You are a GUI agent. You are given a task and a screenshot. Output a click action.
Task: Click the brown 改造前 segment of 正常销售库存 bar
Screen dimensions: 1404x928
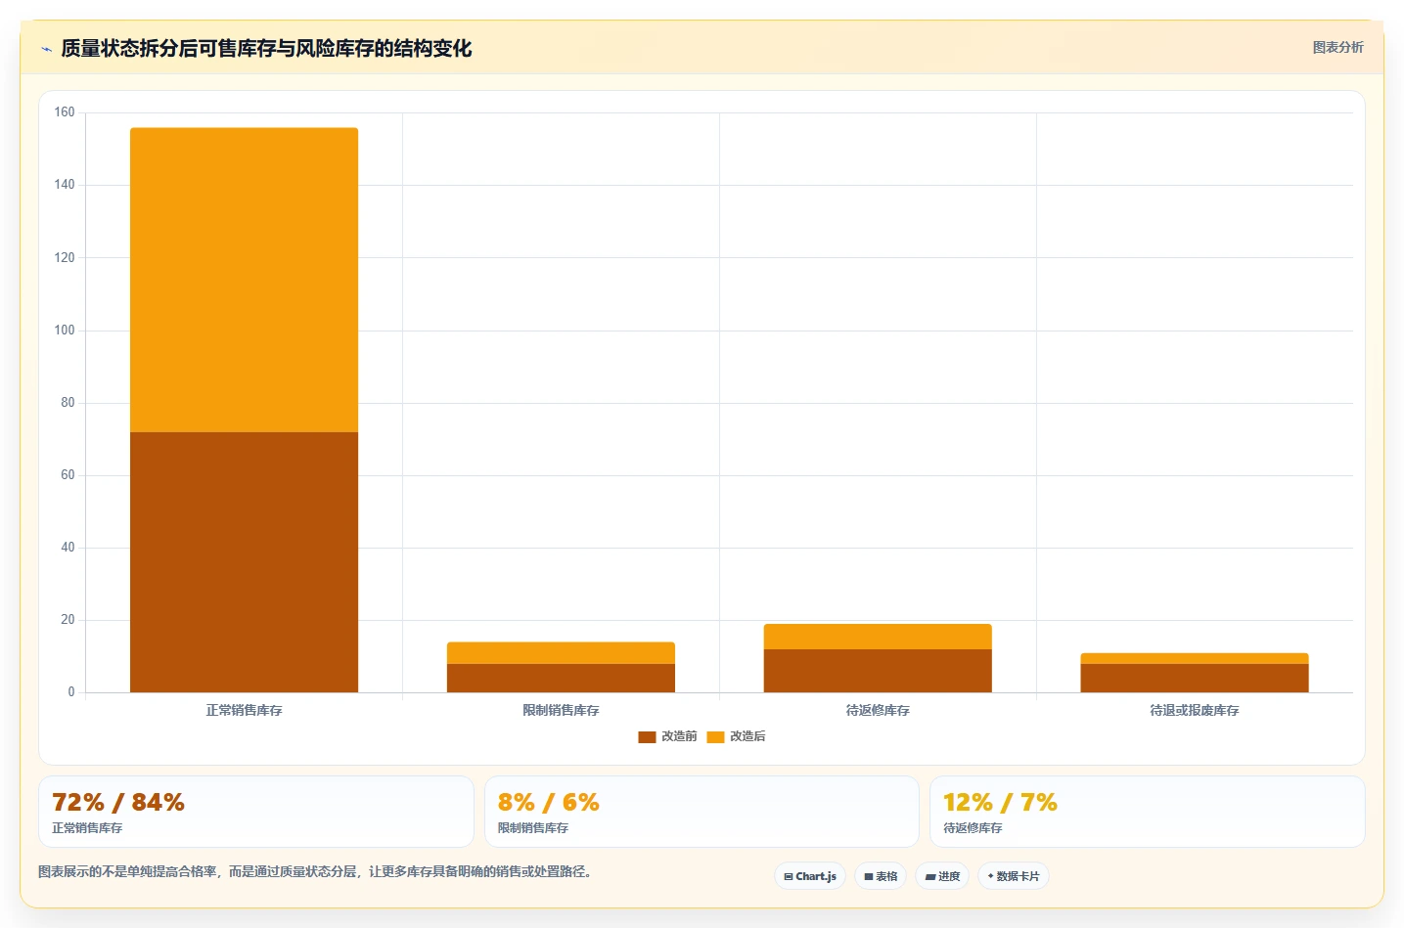tap(244, 562)
